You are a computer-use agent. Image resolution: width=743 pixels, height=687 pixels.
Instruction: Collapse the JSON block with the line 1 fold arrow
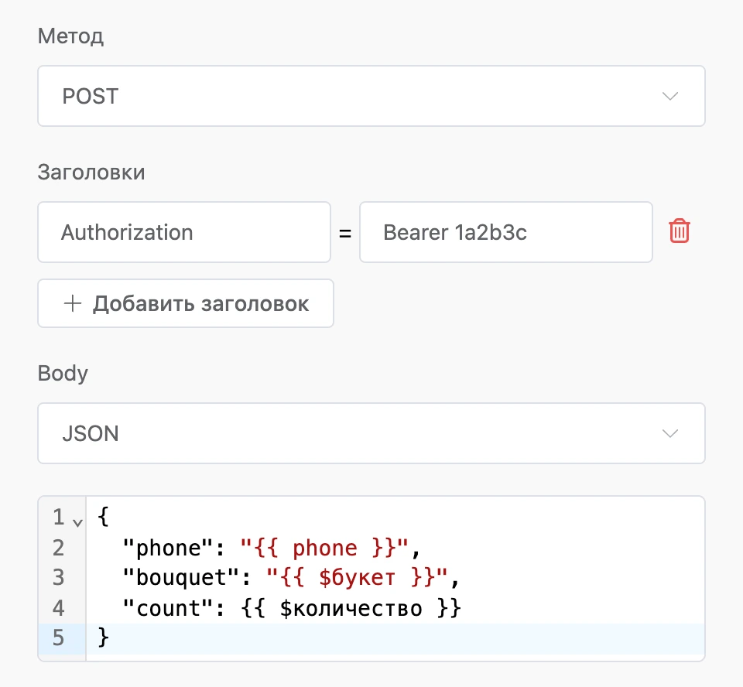77,522
